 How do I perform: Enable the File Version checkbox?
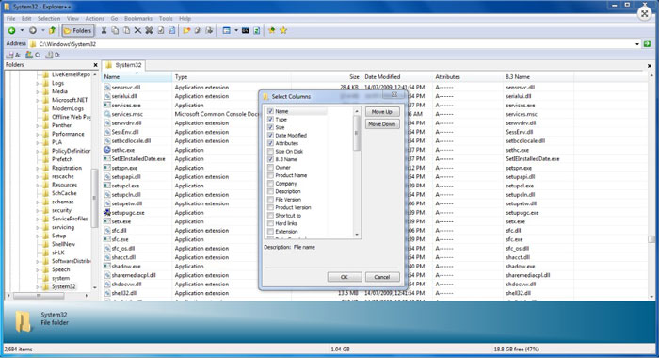pyautogui.click(x=270, y=200)
